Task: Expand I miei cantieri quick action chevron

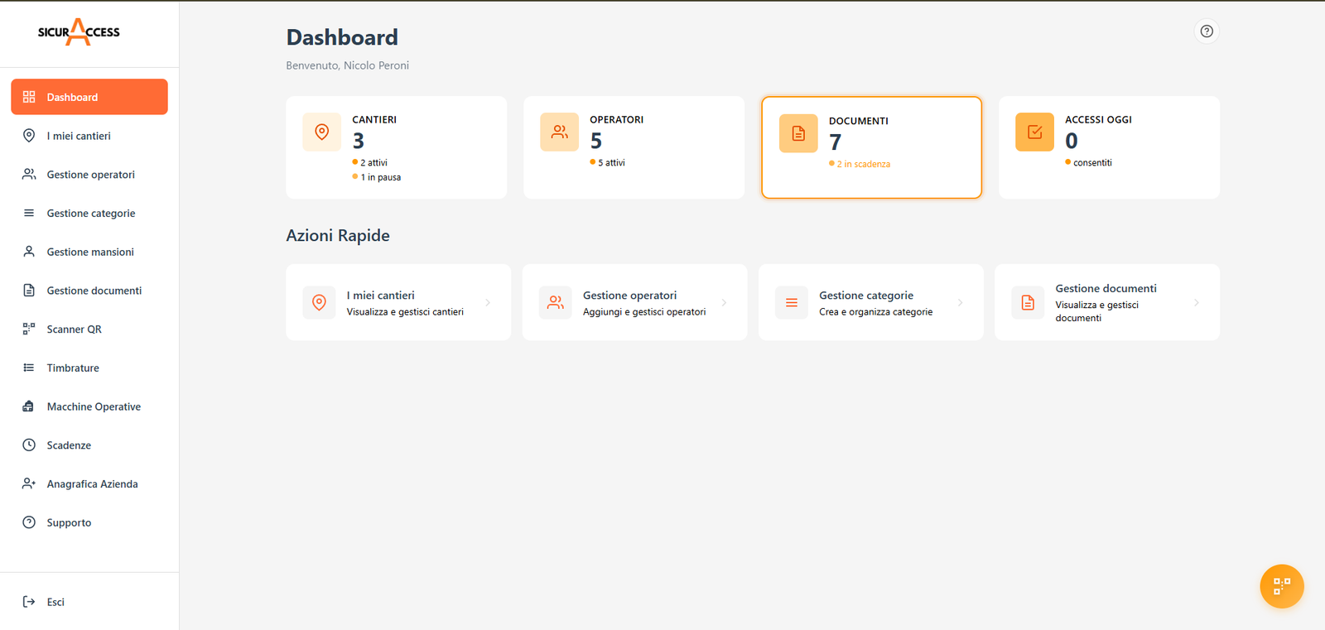Action: click(488, 303)
